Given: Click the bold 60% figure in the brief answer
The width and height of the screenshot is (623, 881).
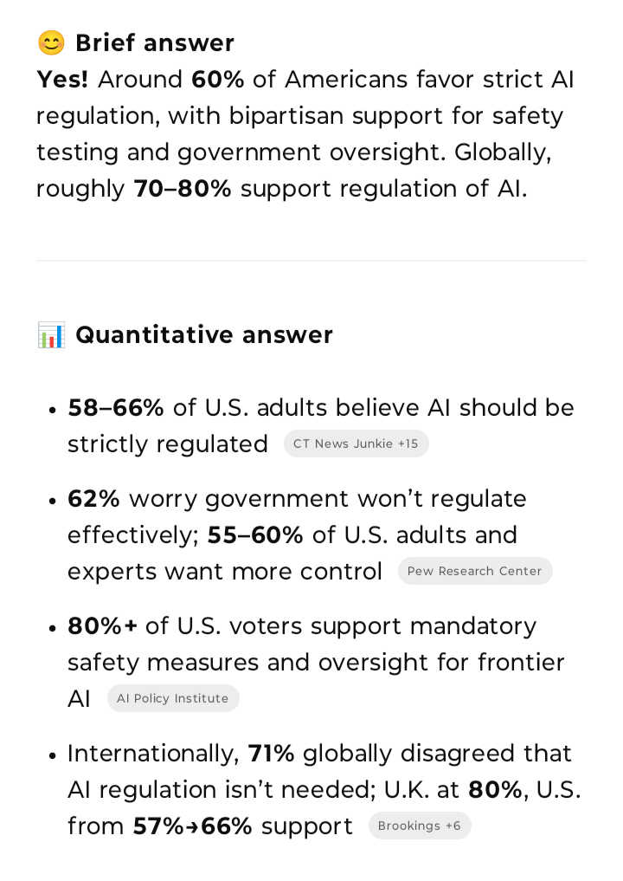Looking at the screenshot, I should tap(218, 79).
